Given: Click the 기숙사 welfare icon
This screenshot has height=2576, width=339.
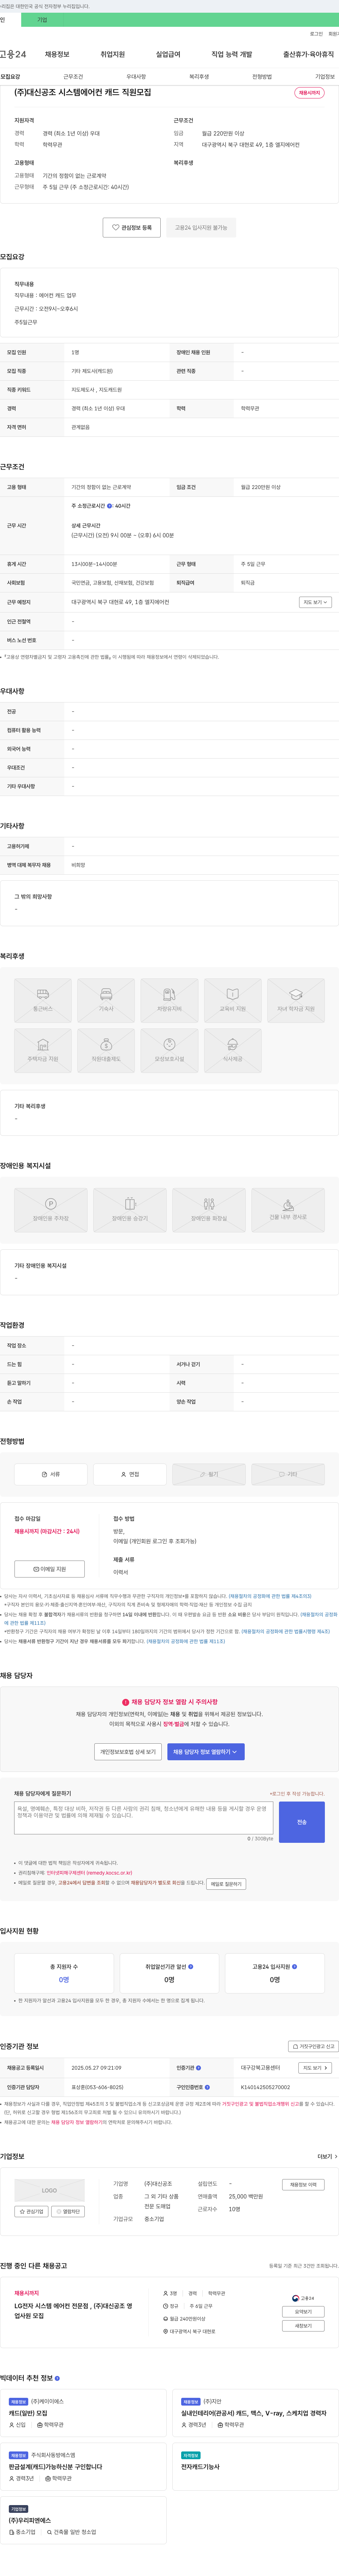Looking at the screenshot, I should tap(106, 1000).
